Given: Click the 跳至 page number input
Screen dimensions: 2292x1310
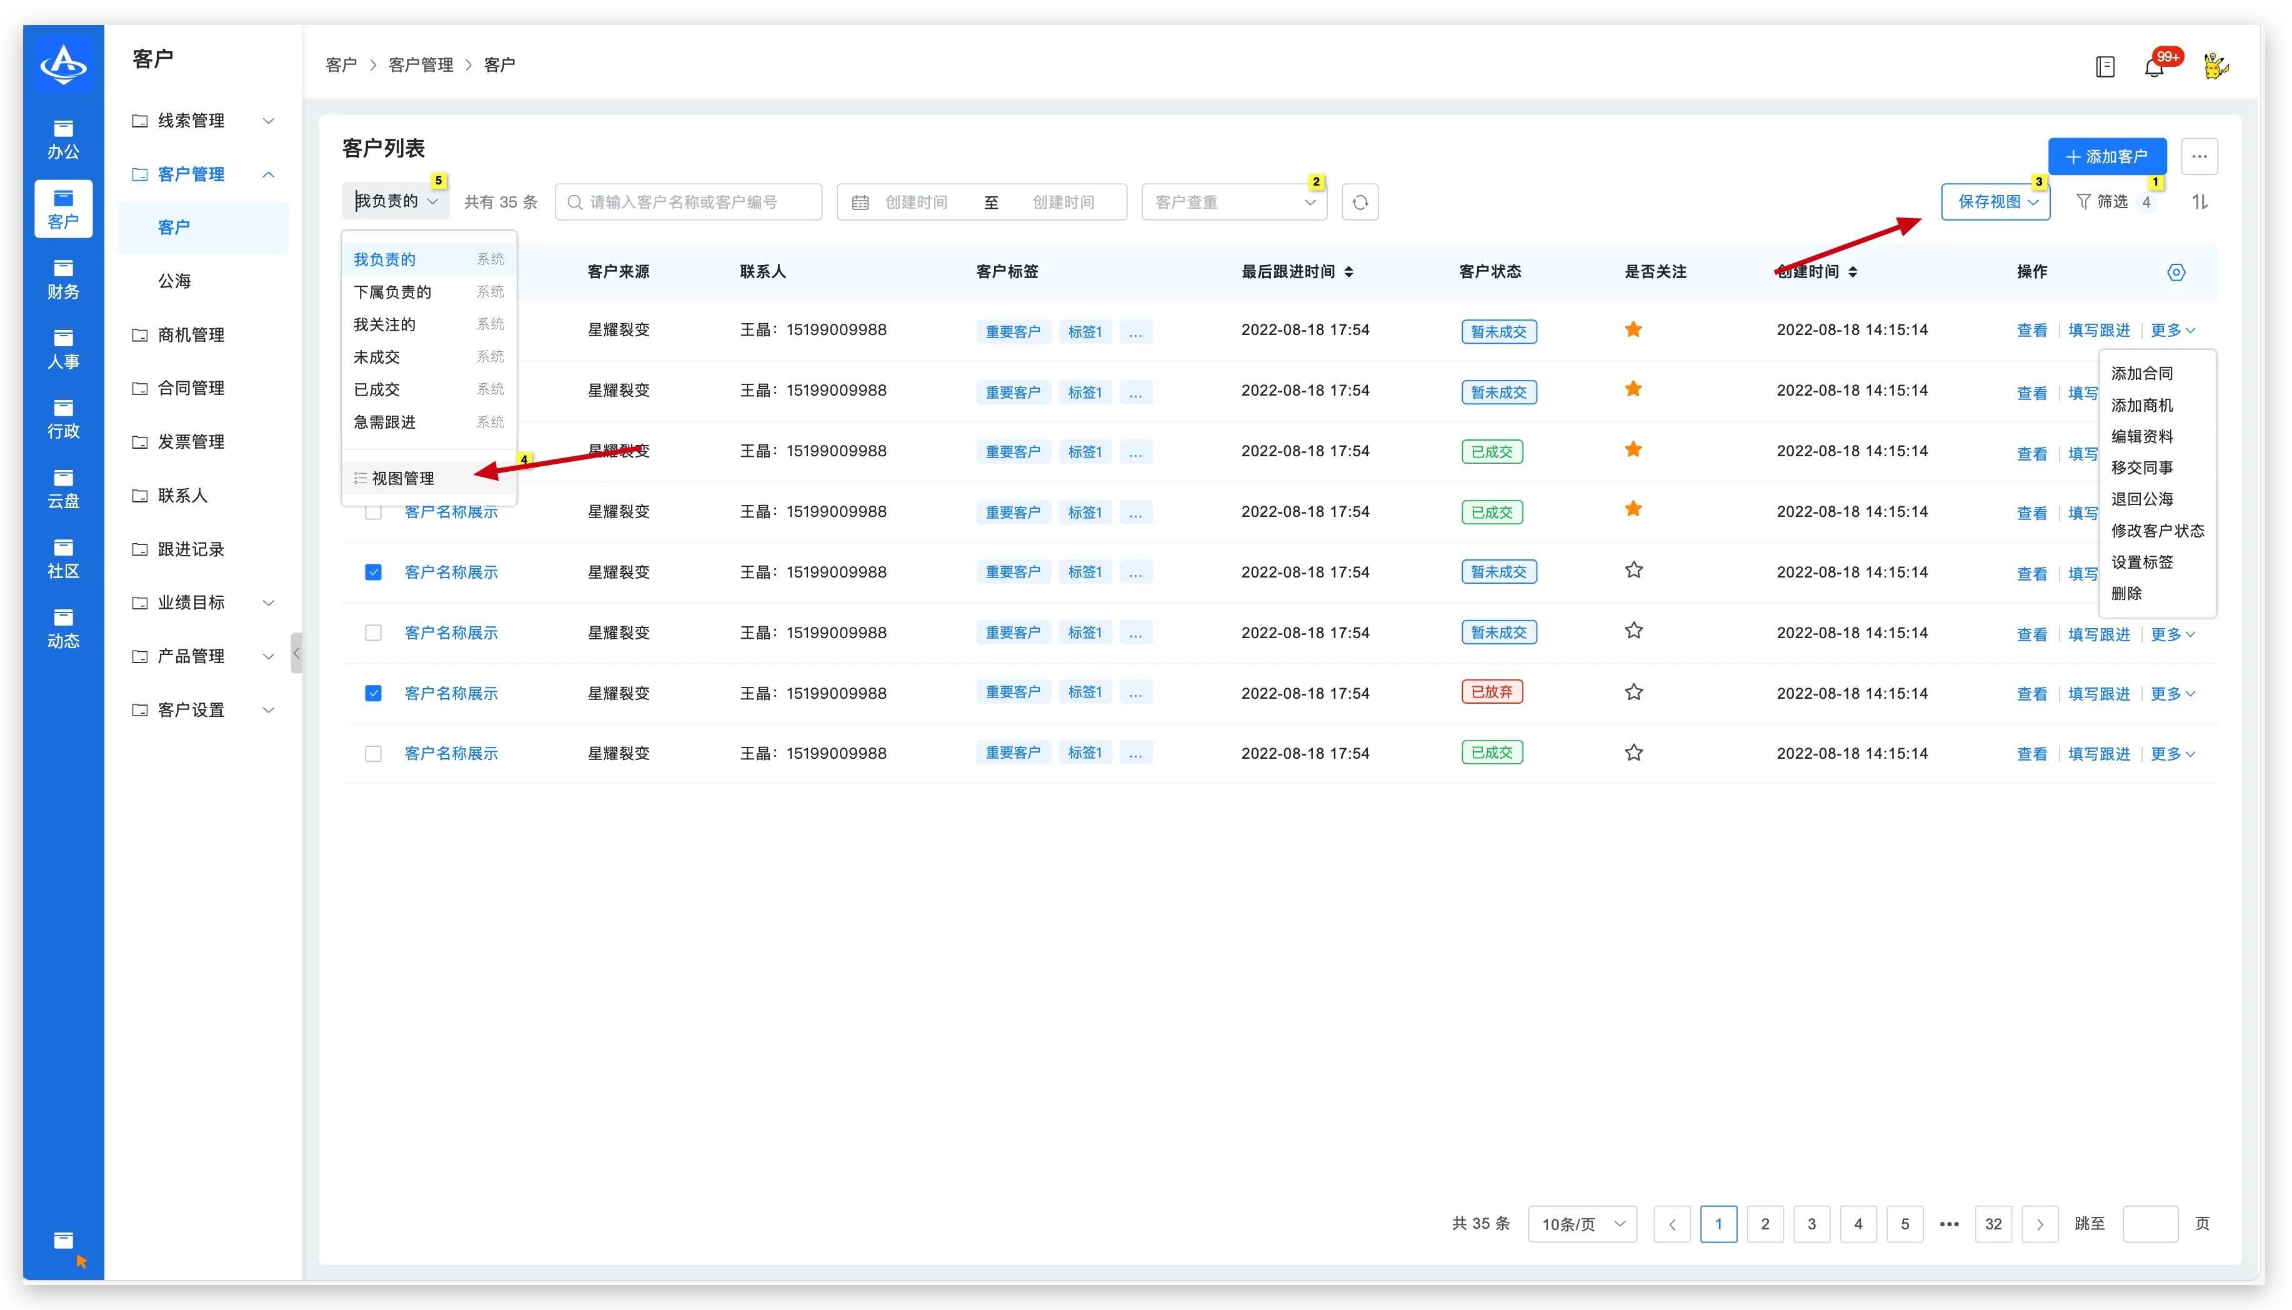Looking at the screenshot, I should pyautogui.click(x=2150, y=1224).
